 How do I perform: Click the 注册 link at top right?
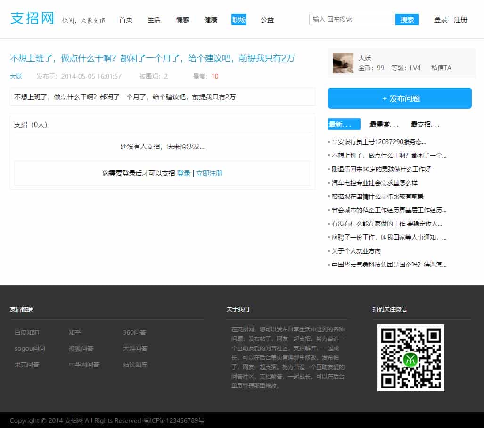460,20
